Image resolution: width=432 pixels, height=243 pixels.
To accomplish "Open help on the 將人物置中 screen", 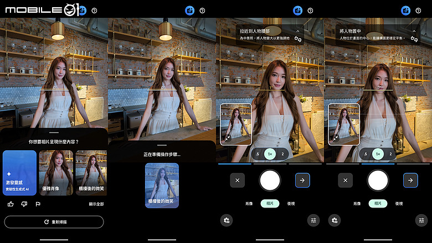I will click(418, 11).
